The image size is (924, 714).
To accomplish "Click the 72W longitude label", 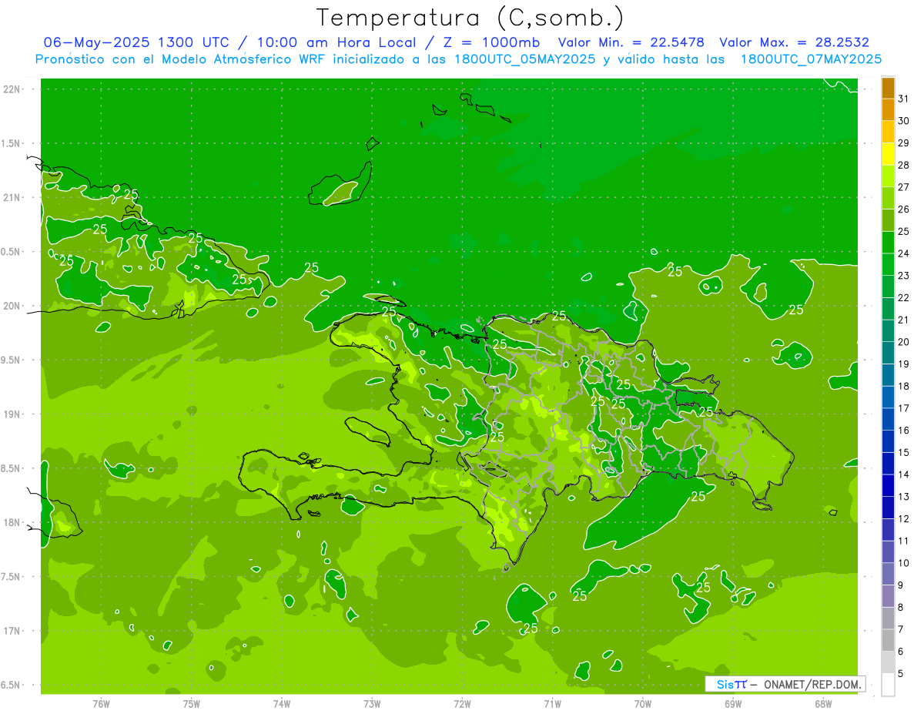I will [x=462, y=704].
